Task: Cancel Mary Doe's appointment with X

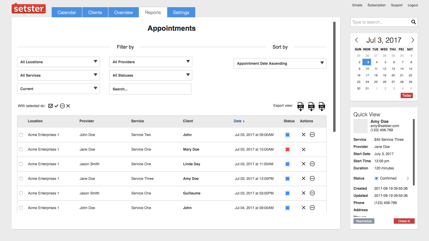Action: point(304,149)
